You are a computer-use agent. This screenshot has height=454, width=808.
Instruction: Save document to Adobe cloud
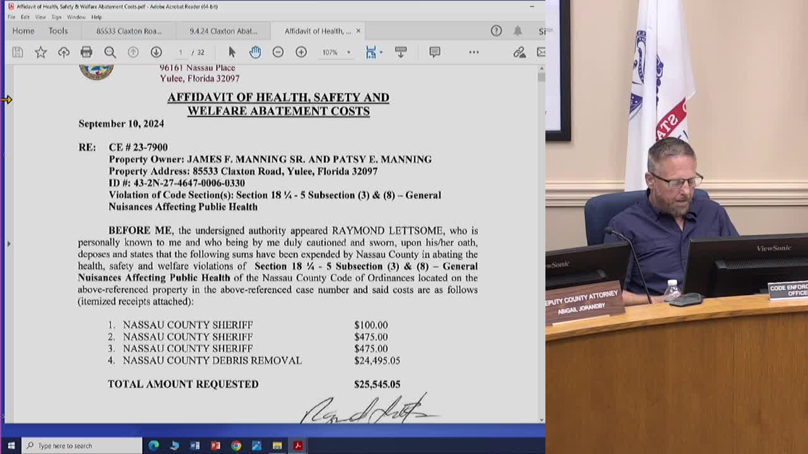point(64,52)
